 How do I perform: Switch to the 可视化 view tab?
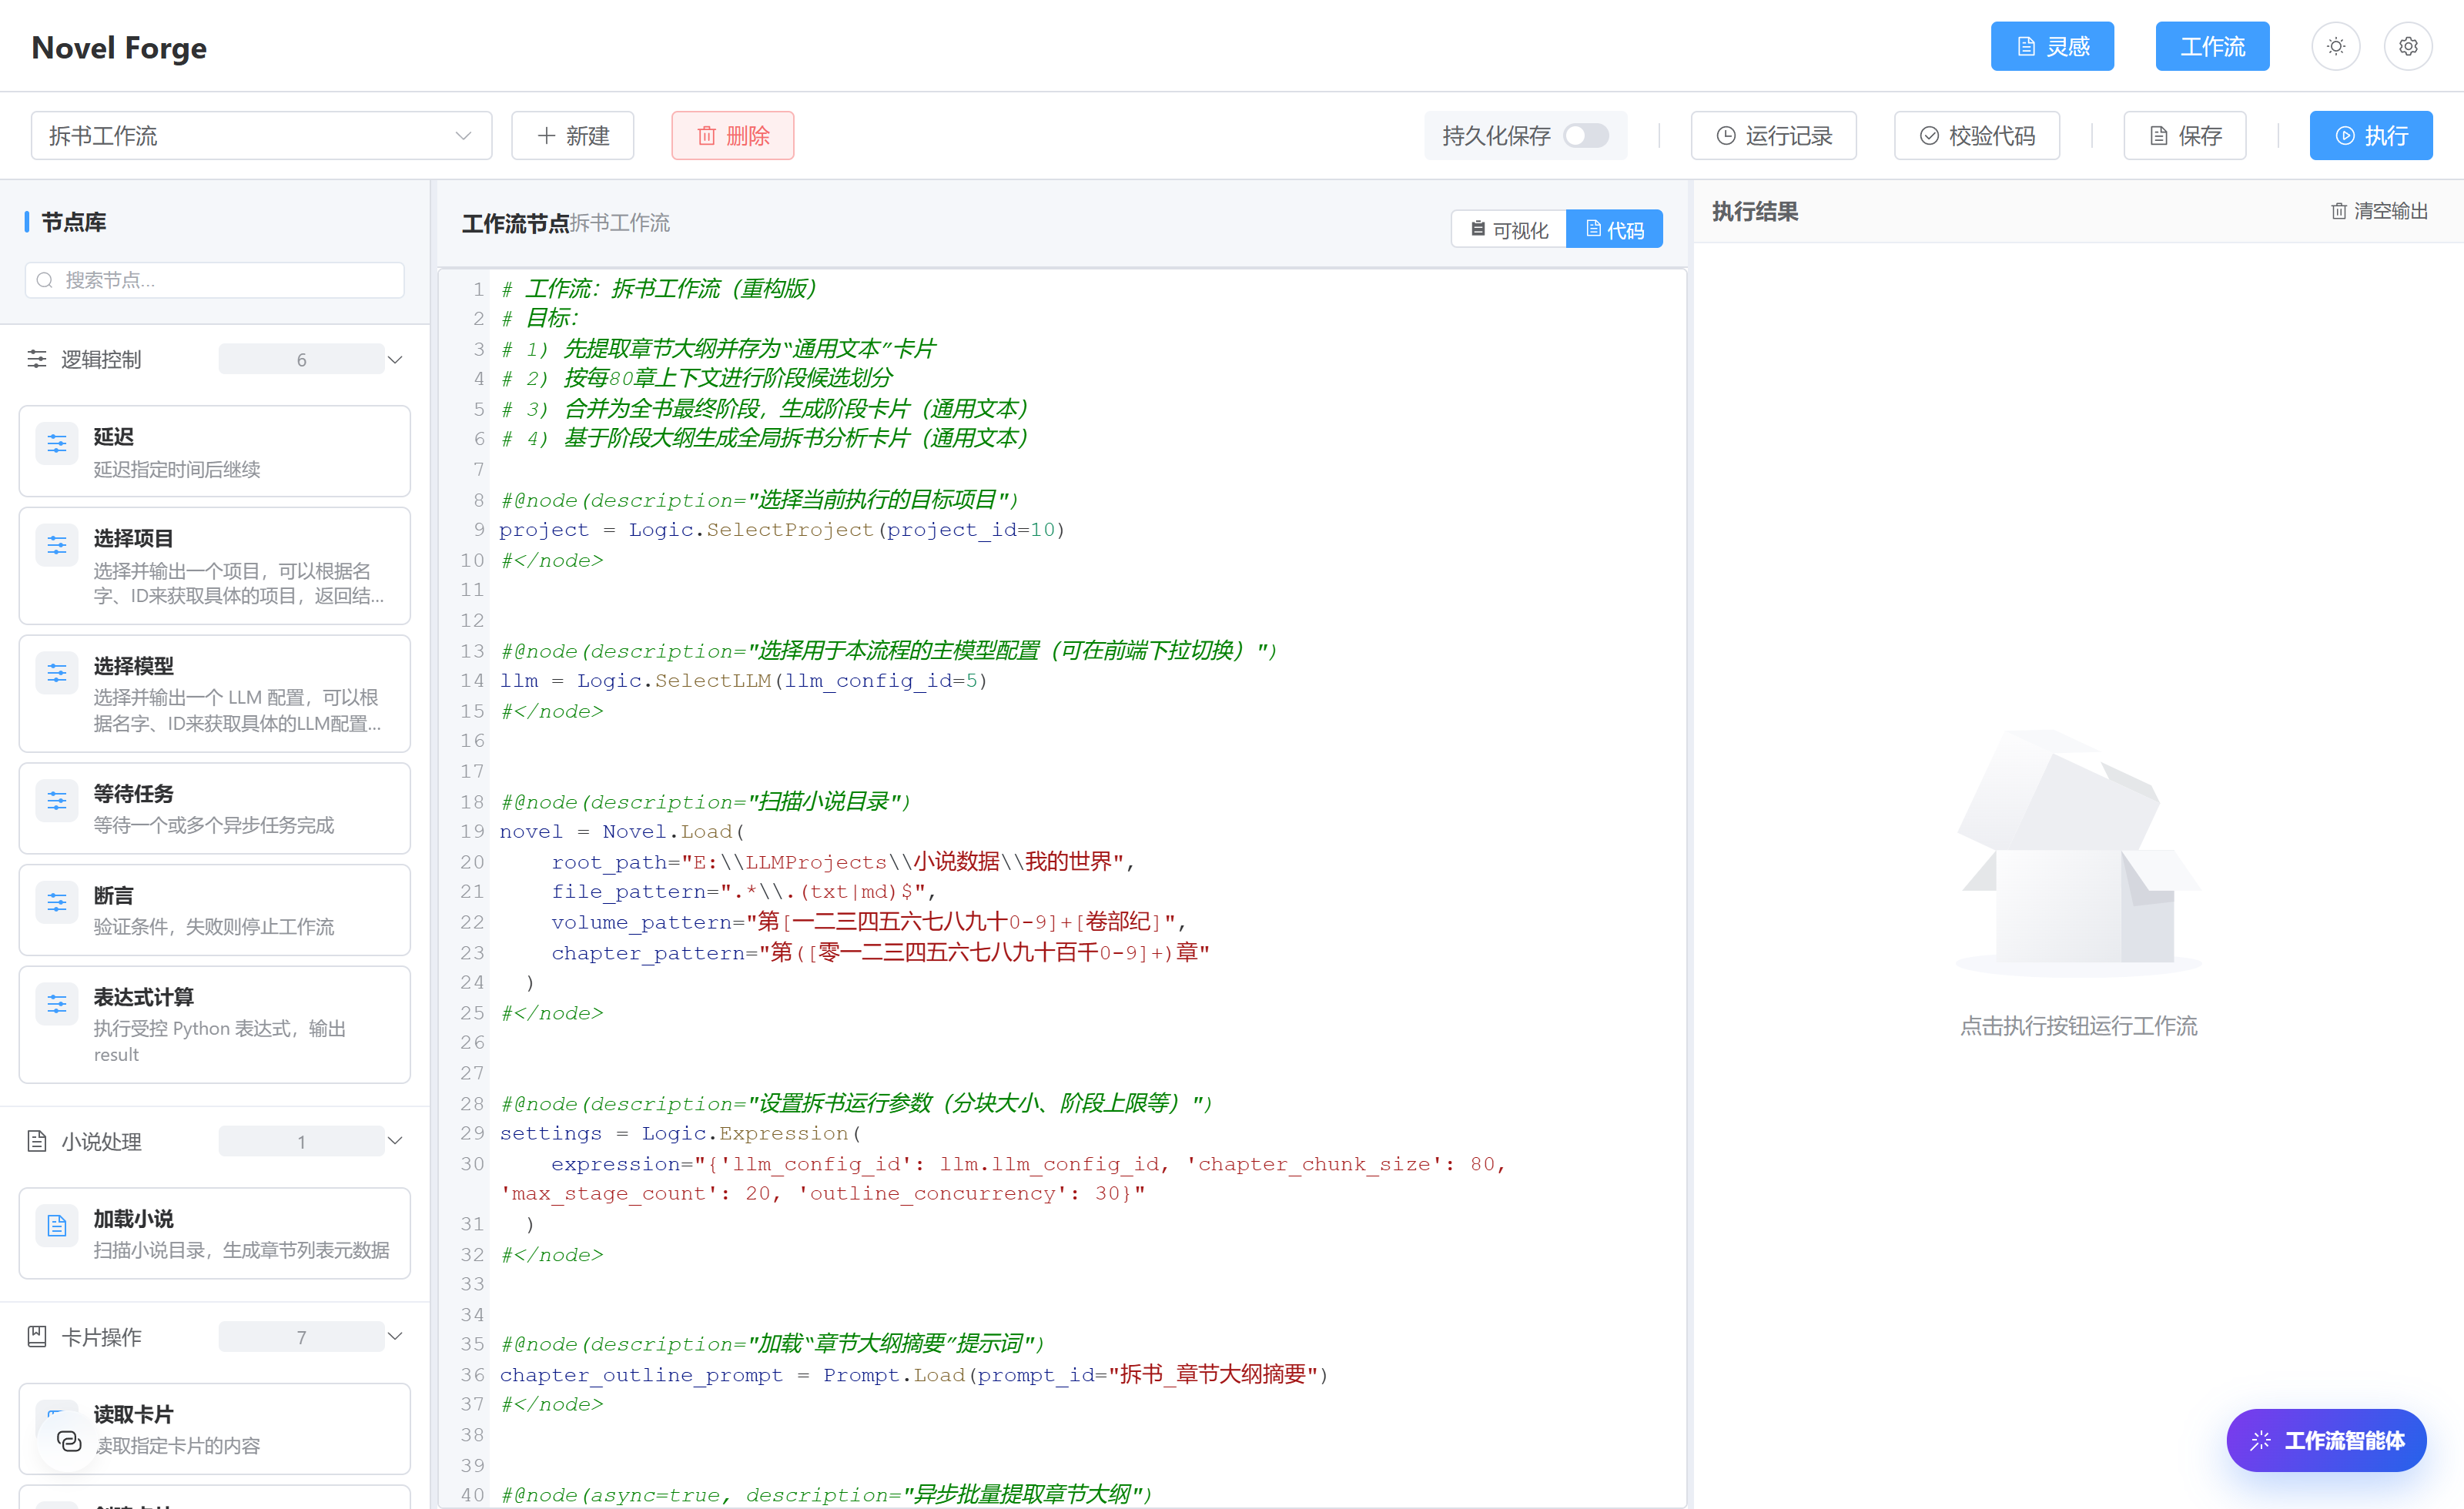[1508, 229]
